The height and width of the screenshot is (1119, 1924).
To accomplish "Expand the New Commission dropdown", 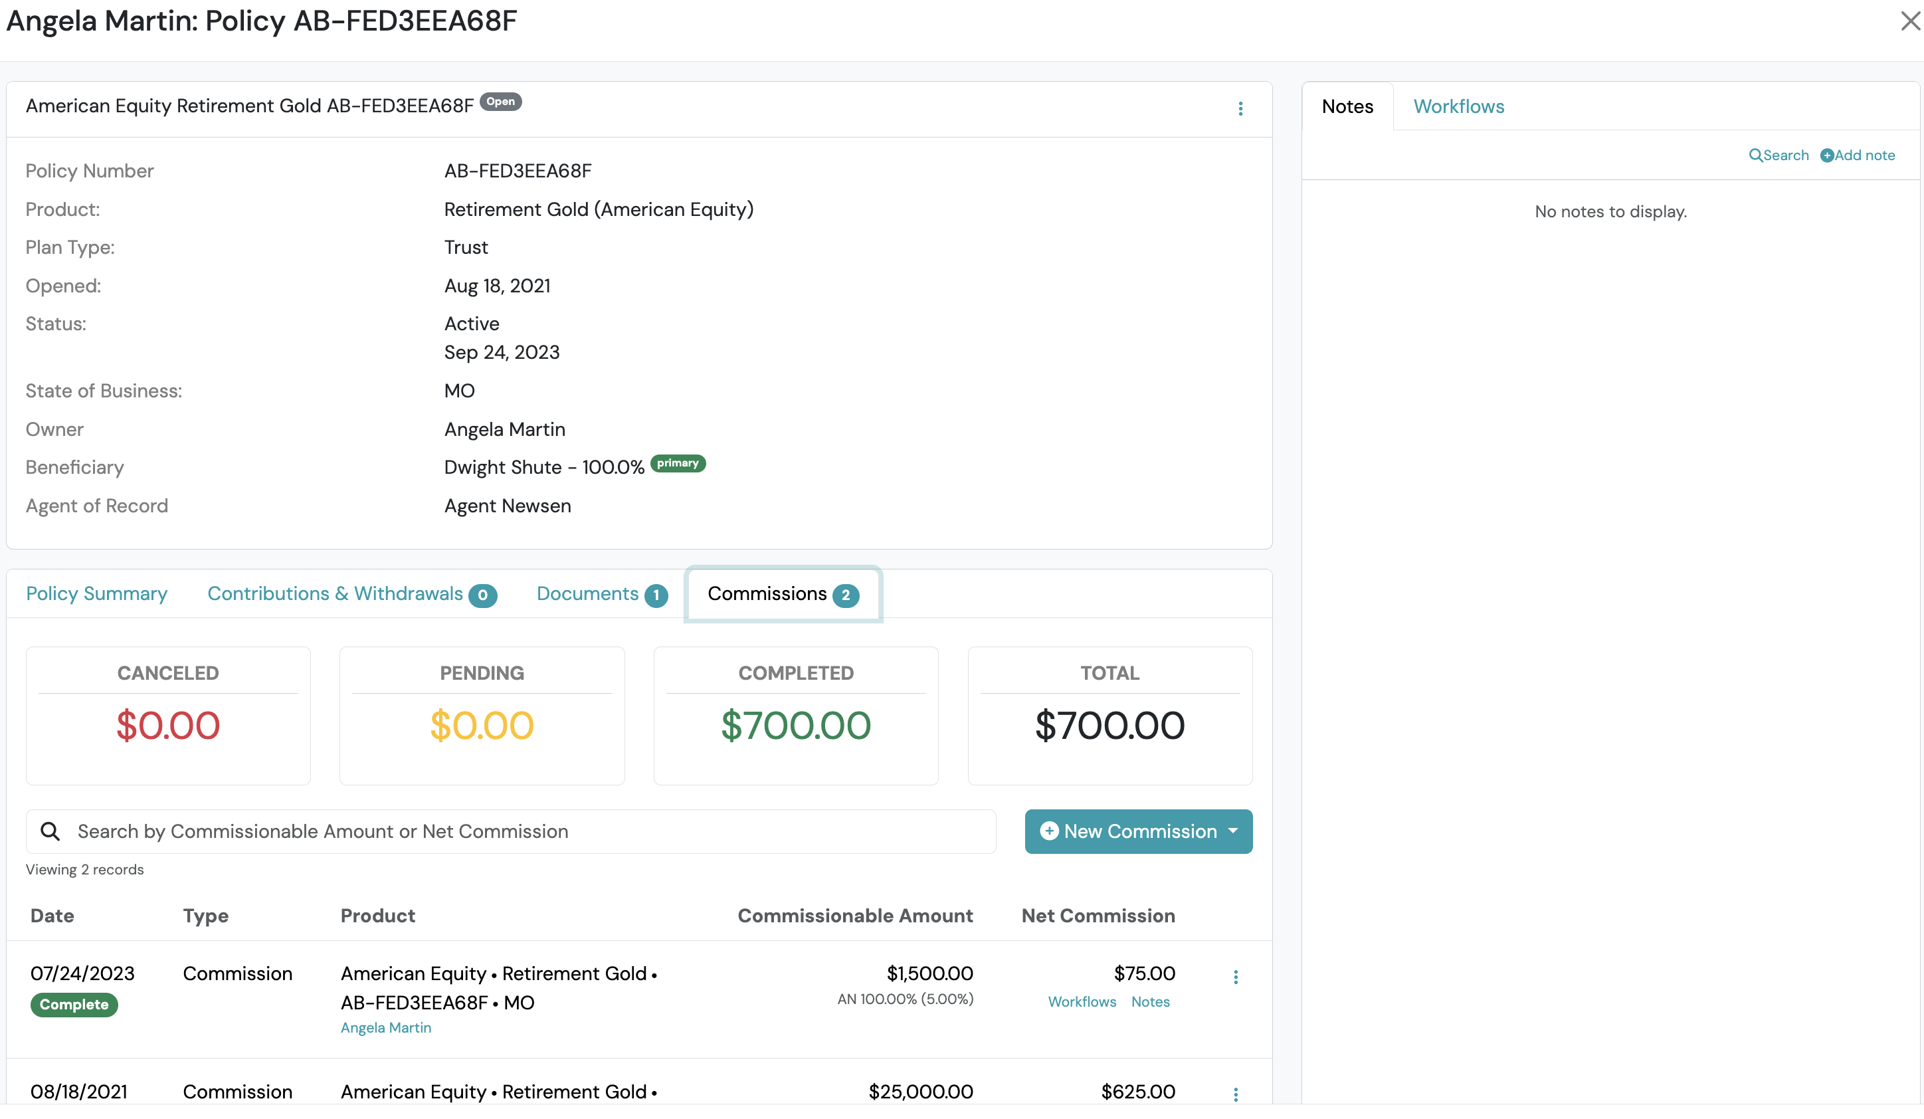I will 1137,831.
